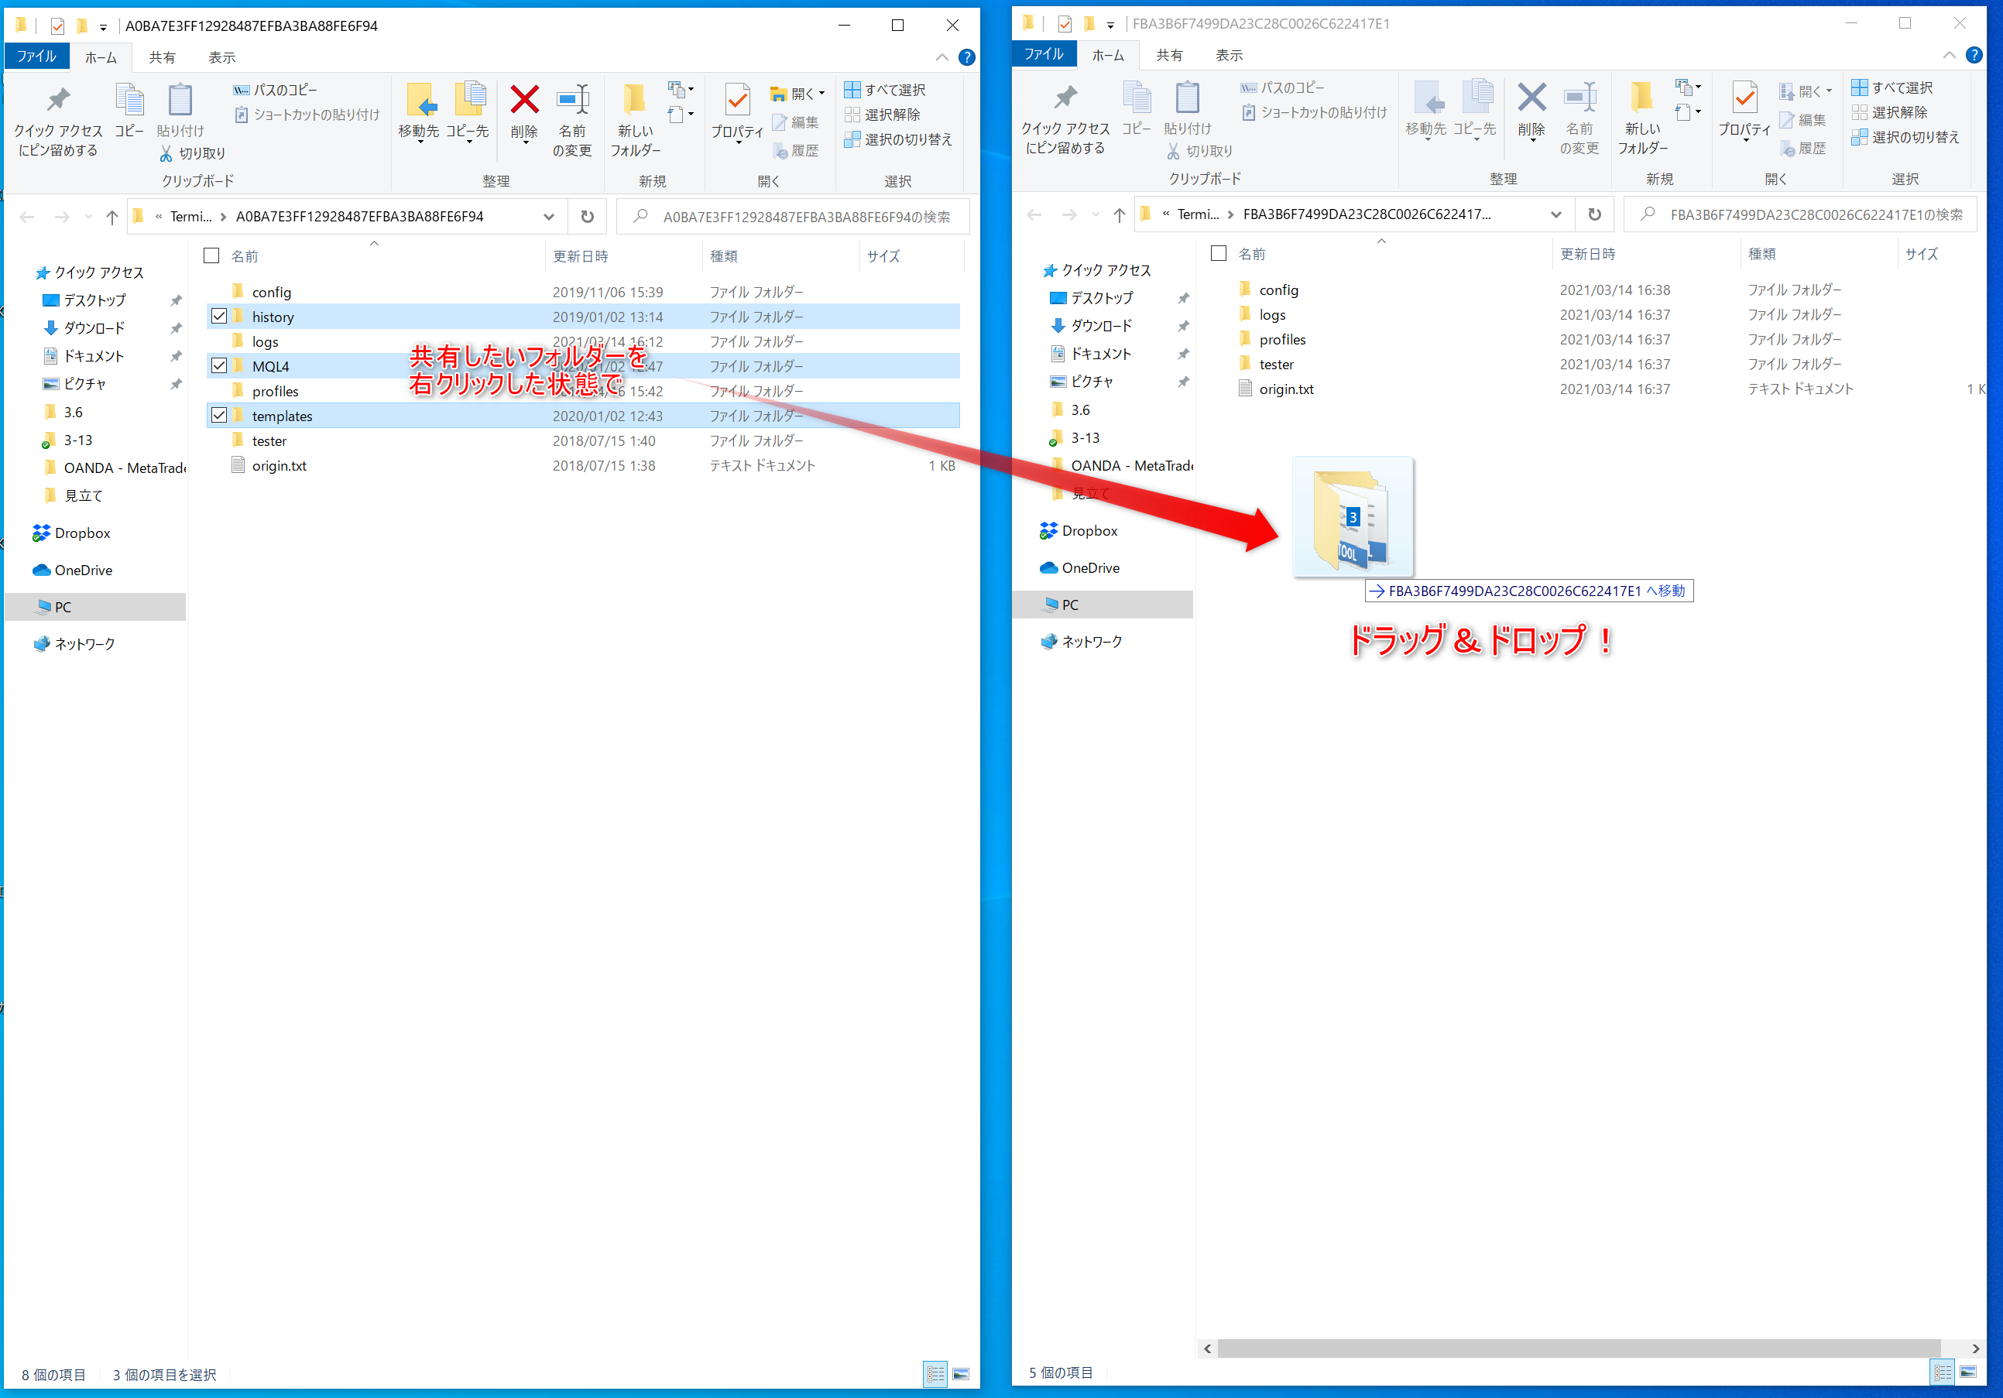Uncheck the MQL4 folder checkbox

[219, 366]
